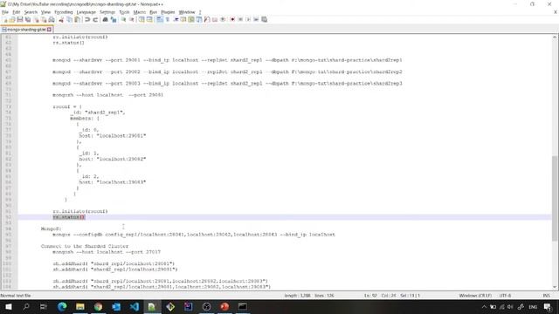
Task: Toggle synchronize vertical scrolling
Action: coord(141,19)
